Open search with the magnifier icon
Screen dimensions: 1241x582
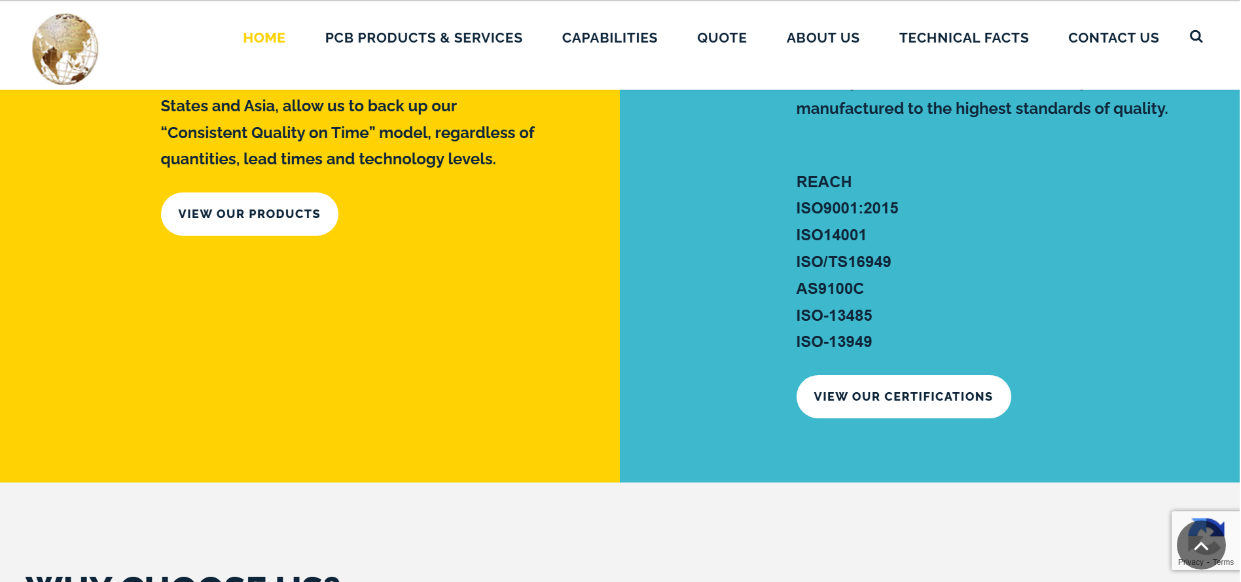tap(1196, 37)
